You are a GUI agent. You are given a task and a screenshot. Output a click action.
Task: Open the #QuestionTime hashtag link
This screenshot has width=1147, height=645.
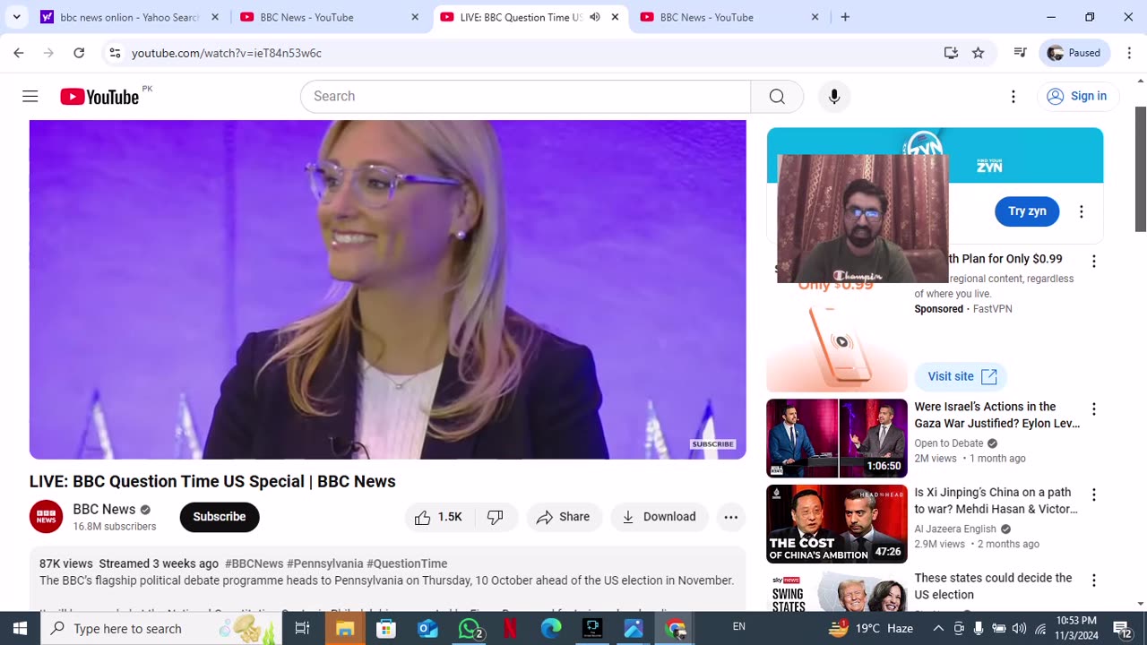(x=407, y=563)
